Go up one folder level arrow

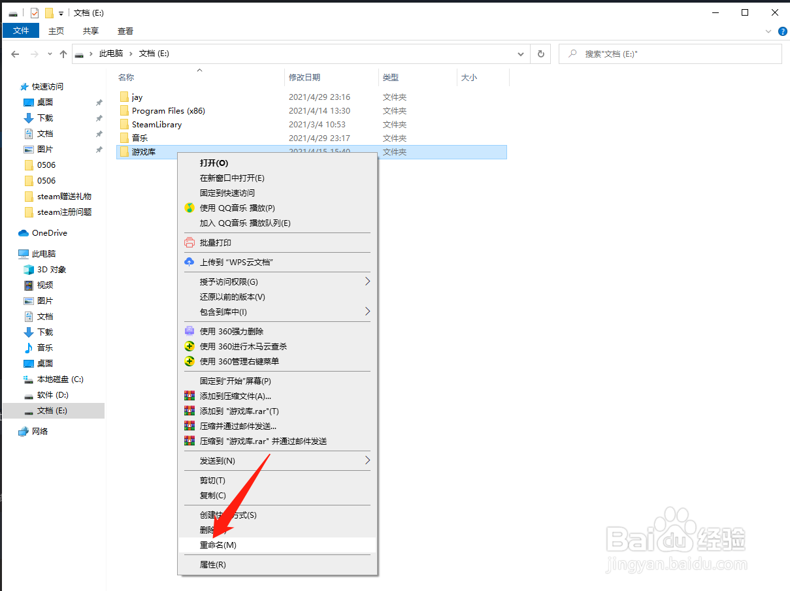[x=63, y=54]
